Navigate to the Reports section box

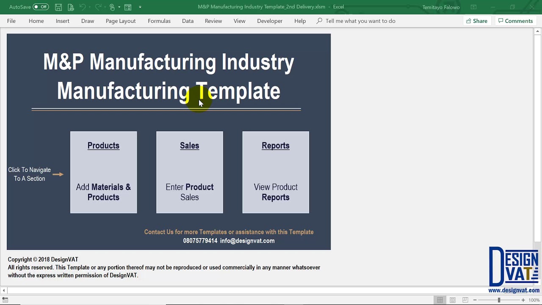(276, 172)
